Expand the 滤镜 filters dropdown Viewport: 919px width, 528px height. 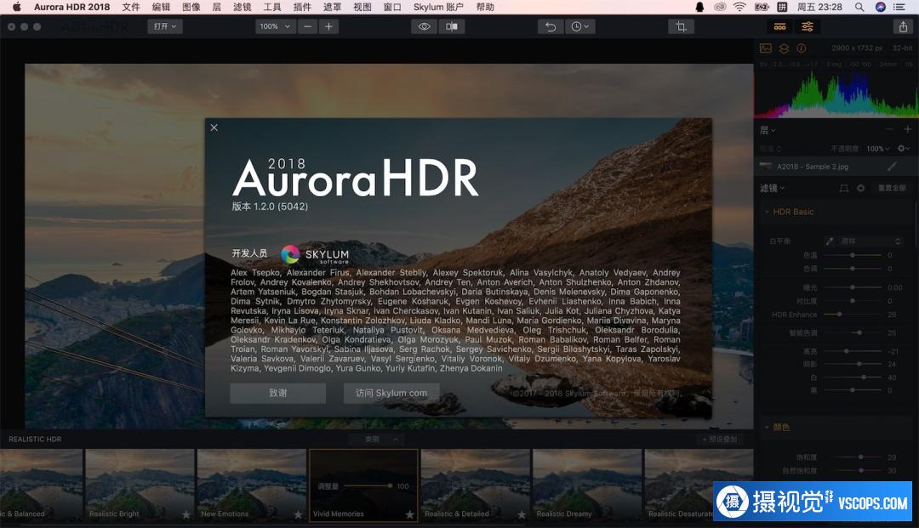772,188
